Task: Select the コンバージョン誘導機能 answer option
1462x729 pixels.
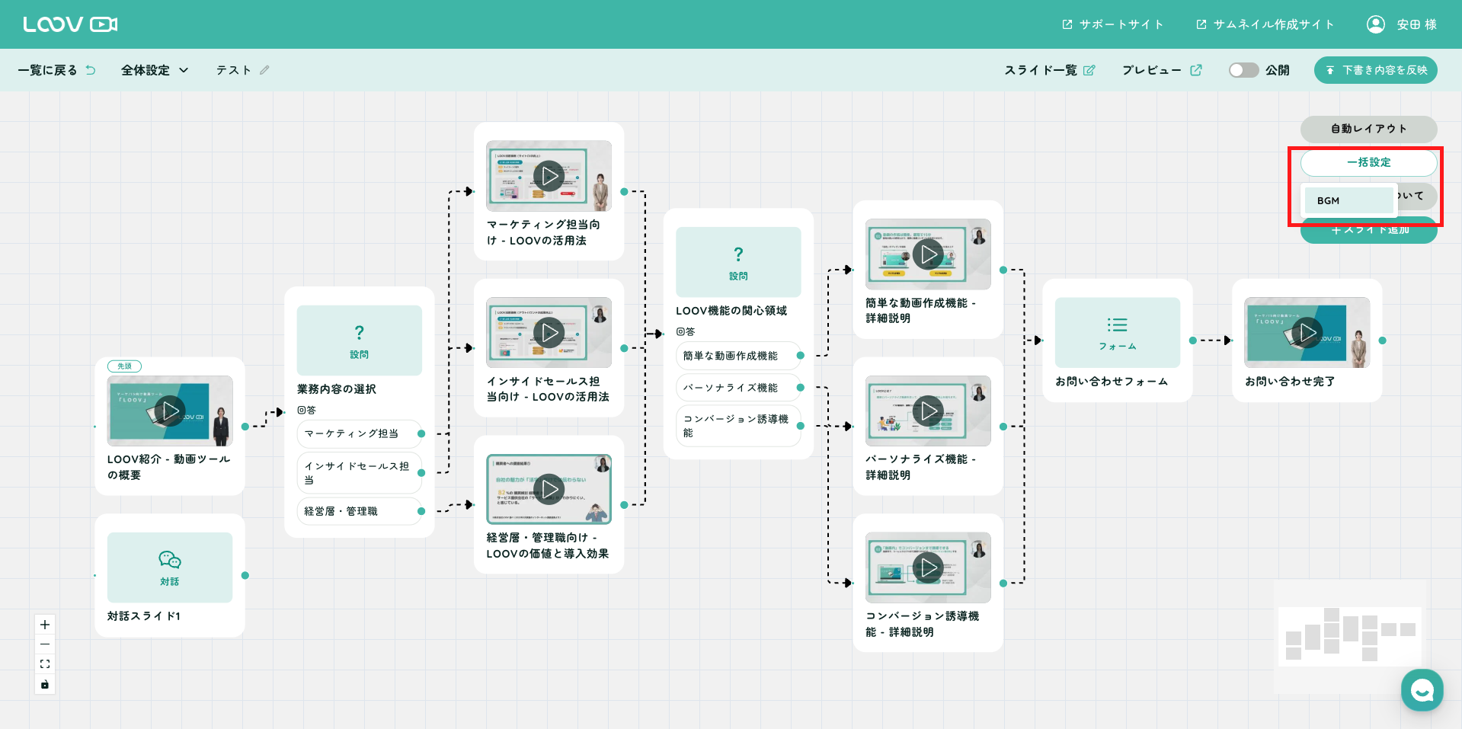Action: [738, 426]
